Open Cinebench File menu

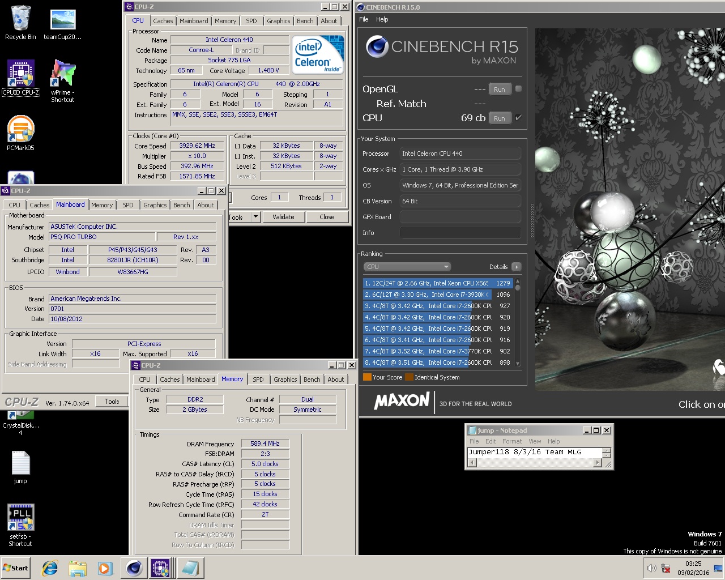(x=364, y=19)
